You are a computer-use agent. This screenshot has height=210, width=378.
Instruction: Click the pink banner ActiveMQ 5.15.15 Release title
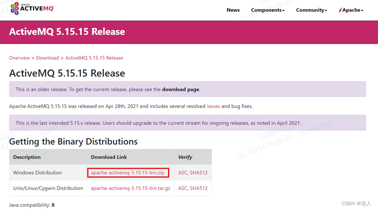pyautogui.click(x=67, y=32)
